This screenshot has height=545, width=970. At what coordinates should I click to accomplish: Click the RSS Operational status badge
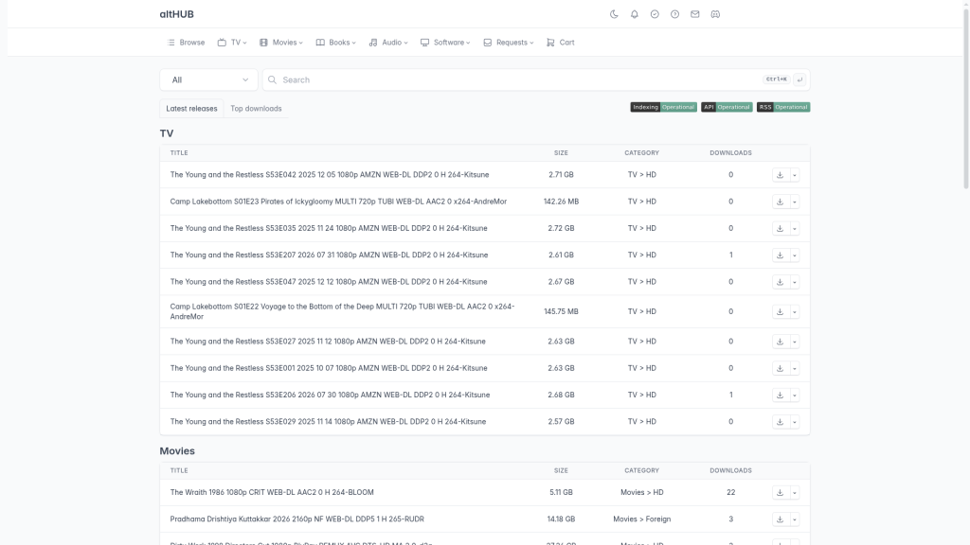pyautogui.click(x=783, y=107)
